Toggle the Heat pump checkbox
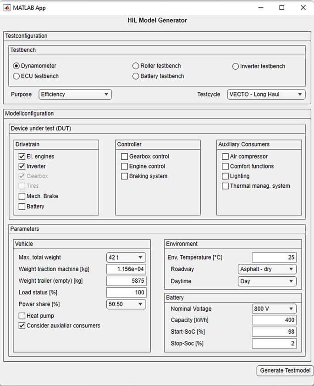The height and width of the screenshot is (386, 314). [x=22, y=316]
